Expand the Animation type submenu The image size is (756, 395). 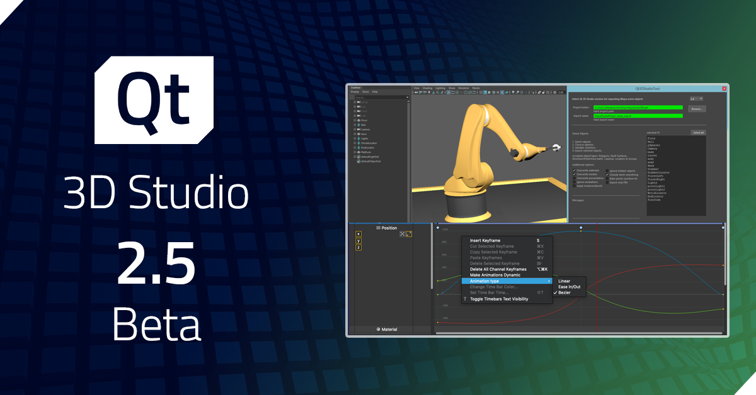click(549, 281)
